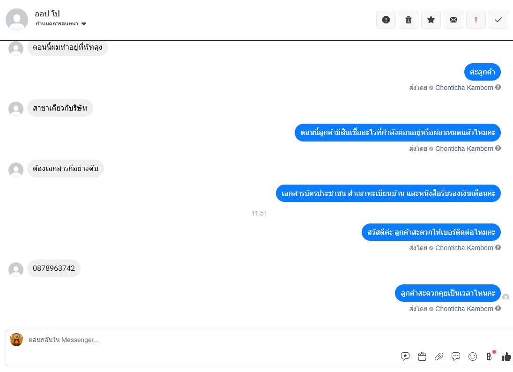The height and width of the screenshot is (372, 513).
Task: Open the baht payment request icon
Action: coord(490,356)
